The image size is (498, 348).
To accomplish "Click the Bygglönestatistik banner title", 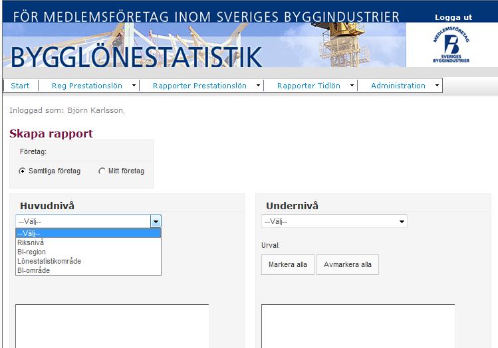I will point(136,57).
